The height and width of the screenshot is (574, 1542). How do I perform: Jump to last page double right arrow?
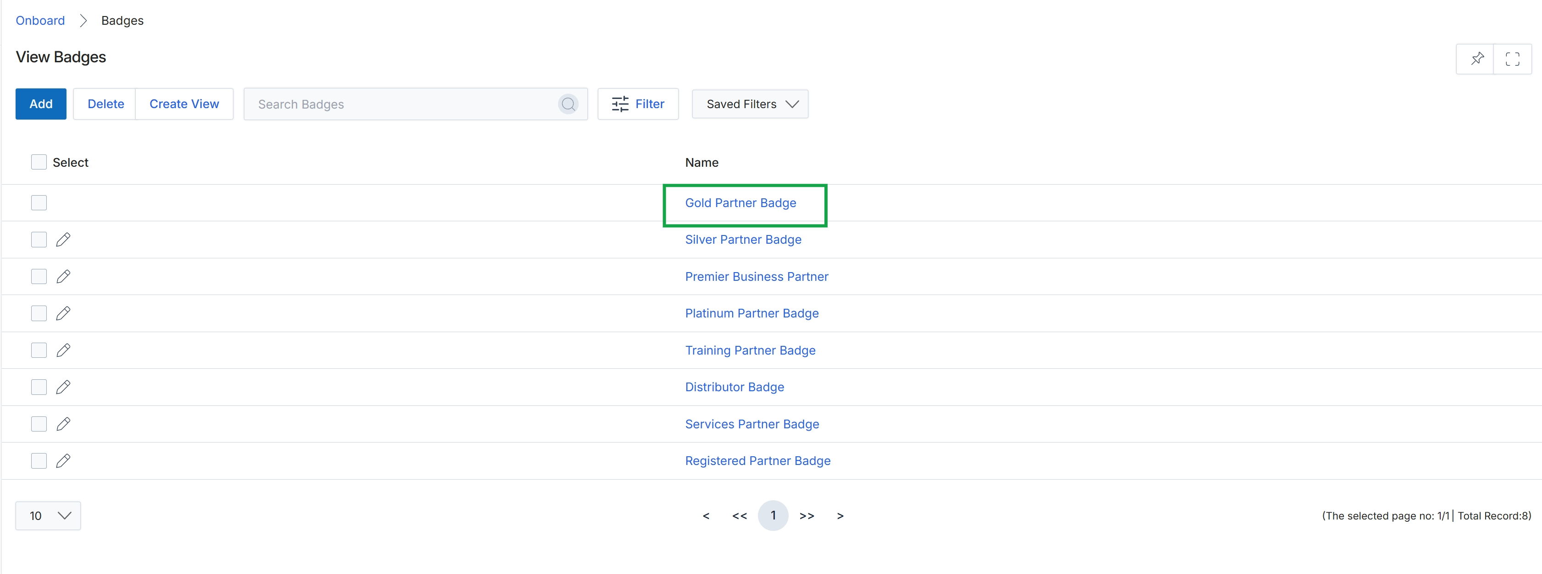(807, 515)
